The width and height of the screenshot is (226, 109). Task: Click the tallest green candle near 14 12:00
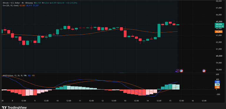point(159,30)
